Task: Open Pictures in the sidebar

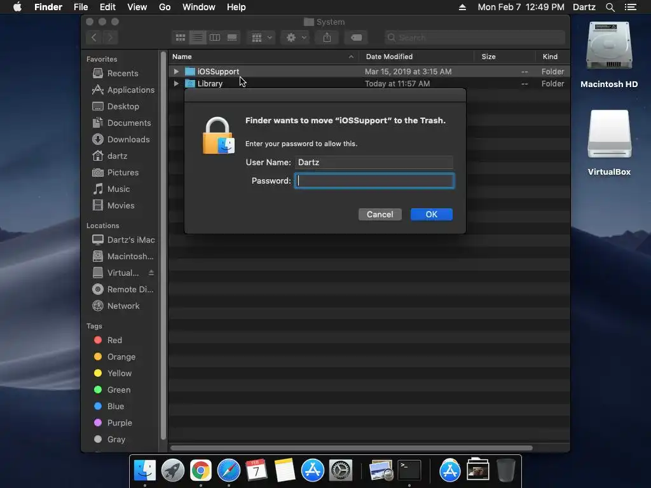Action: (x=116, y=173)
